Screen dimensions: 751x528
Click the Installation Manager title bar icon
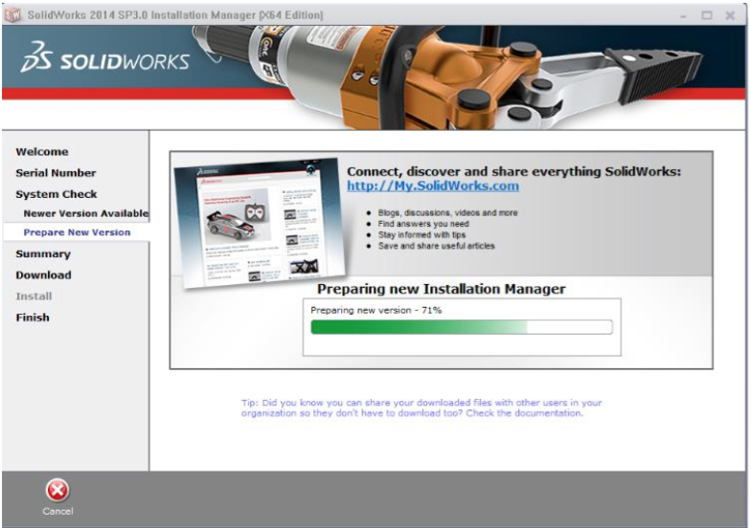click(x=13, y=15)
